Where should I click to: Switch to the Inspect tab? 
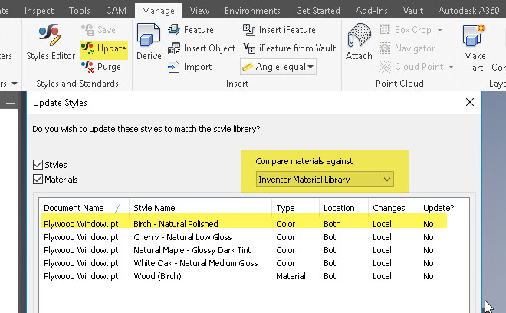39,11
